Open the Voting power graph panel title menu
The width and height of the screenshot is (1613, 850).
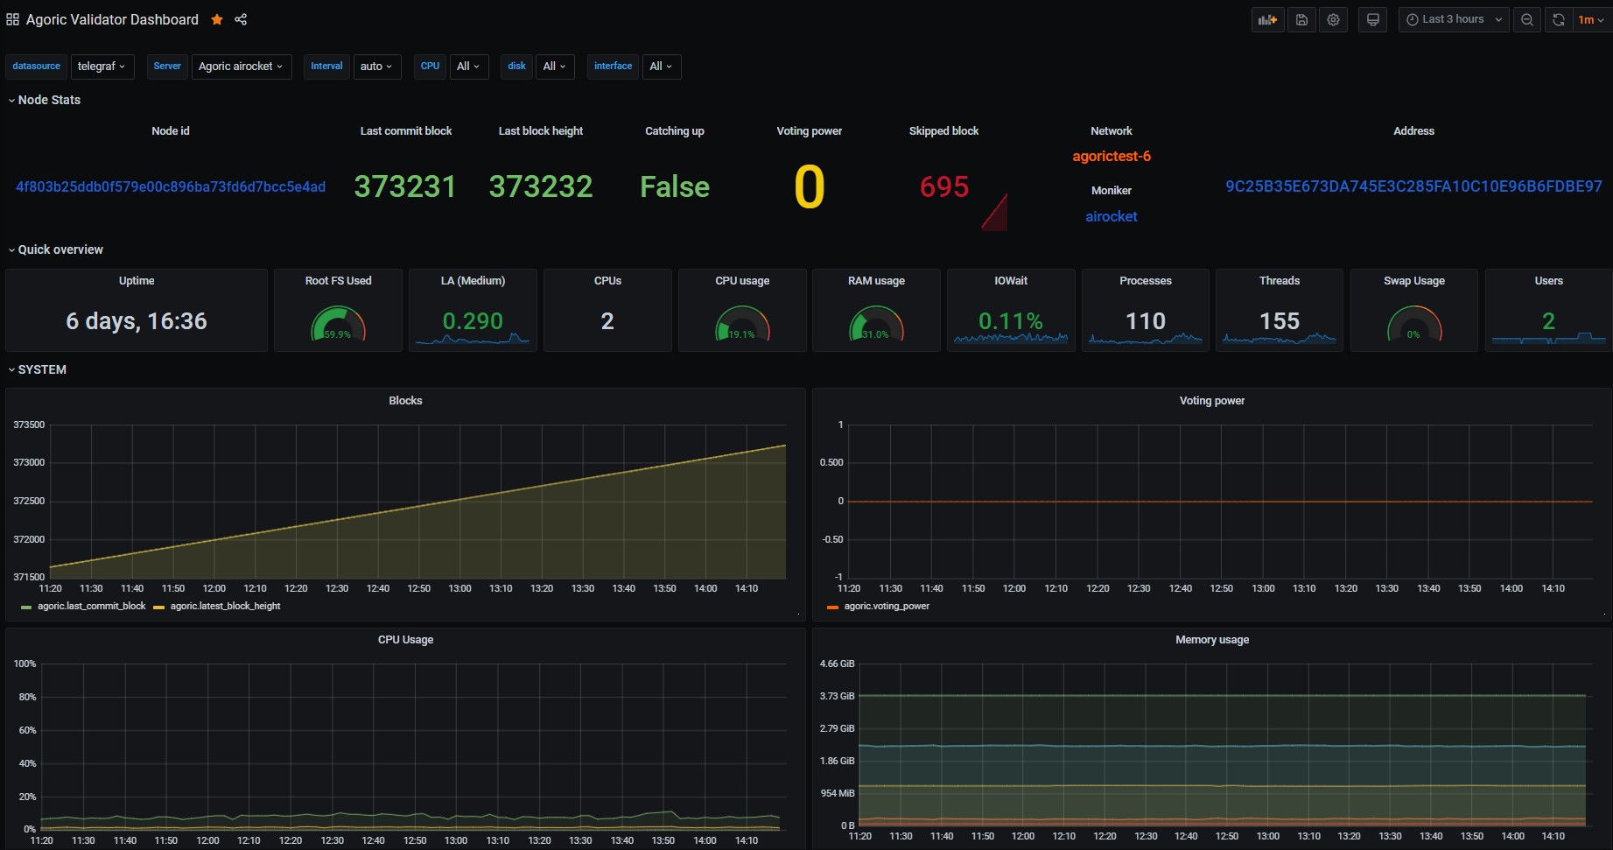[1211, 400]
